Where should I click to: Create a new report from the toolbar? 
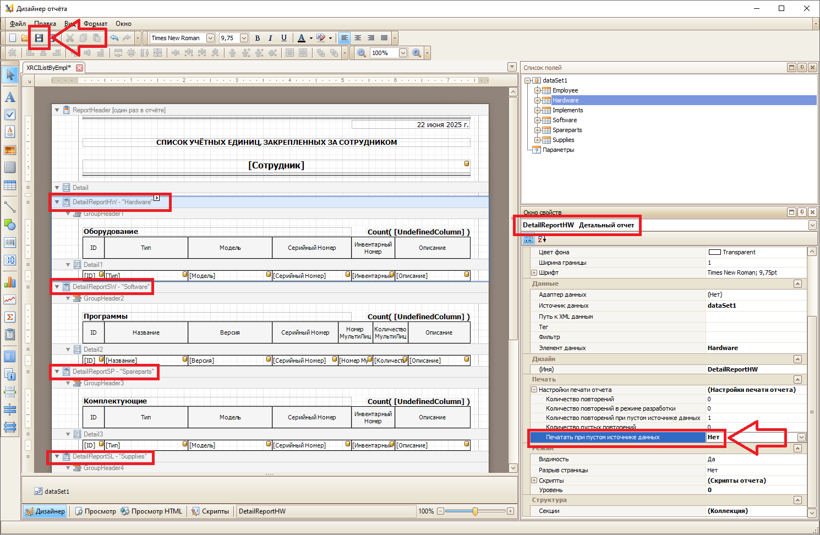tap(12, 38)
